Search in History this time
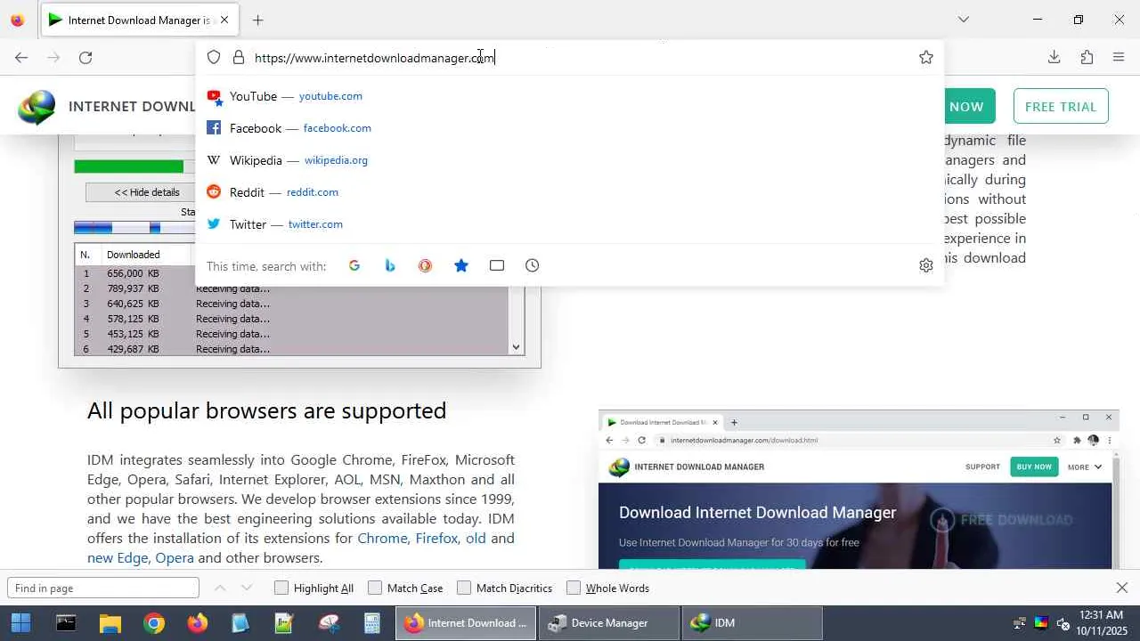The height and width of the screenshot is (641, 1140). click(x=533, y=266)
